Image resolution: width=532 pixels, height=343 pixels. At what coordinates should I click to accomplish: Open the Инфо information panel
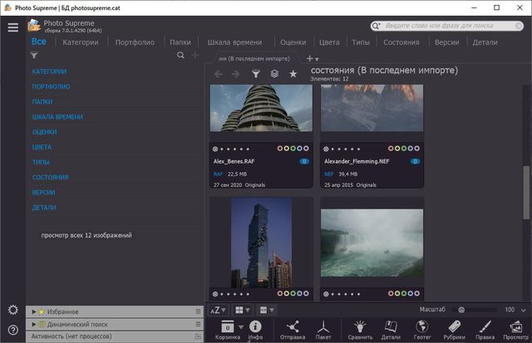pos(255,327)
